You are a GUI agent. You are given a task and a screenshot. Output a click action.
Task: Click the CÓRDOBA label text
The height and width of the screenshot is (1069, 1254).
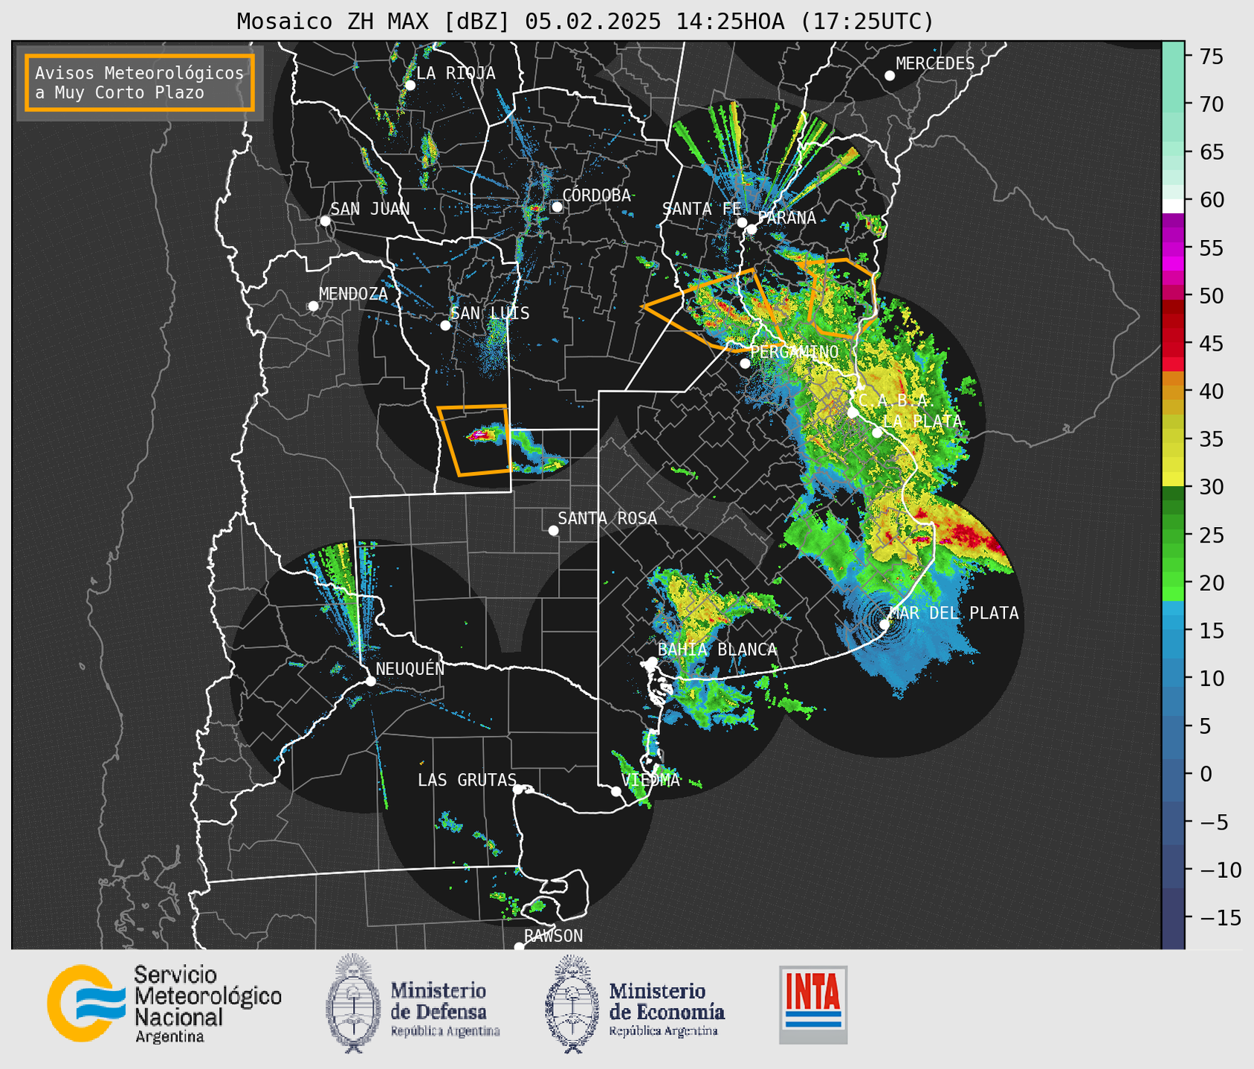[596, 195]
